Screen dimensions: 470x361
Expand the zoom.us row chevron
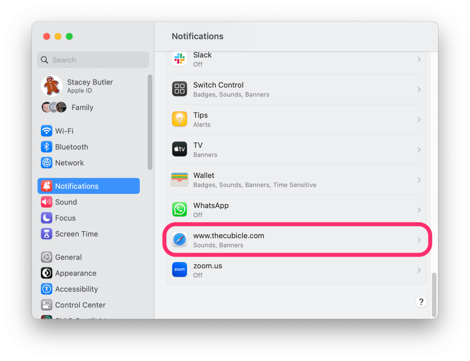[419, 270]
